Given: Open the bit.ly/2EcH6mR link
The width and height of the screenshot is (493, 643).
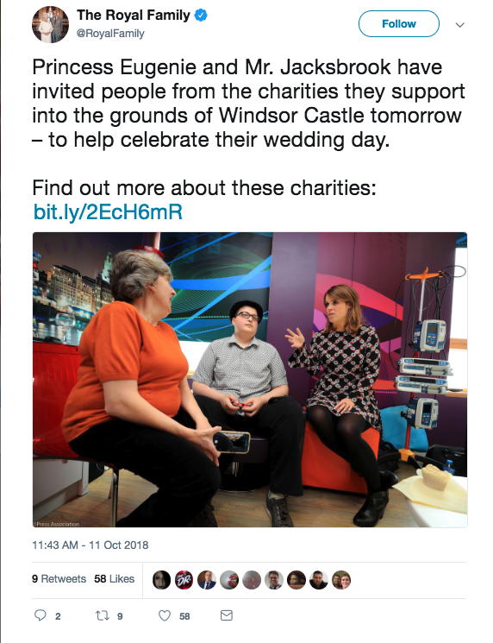Looking at the screenshot, I should tap(108, 212).
